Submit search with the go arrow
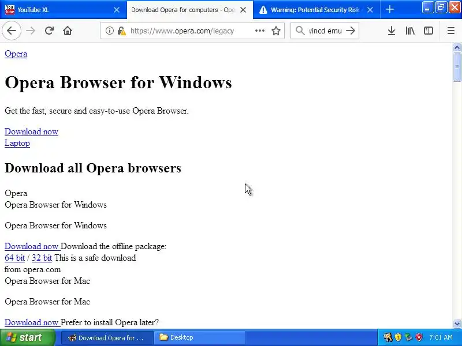 [351, 31]
